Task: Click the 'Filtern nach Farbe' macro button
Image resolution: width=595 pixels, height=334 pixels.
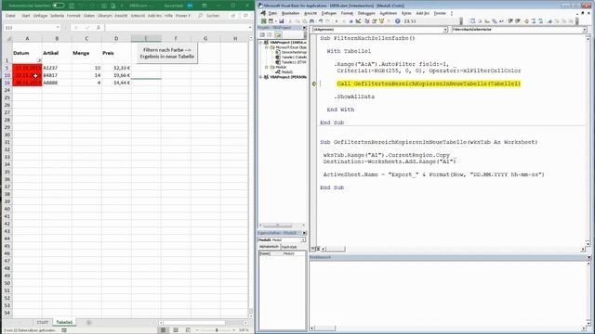Action: pos(167,53)
